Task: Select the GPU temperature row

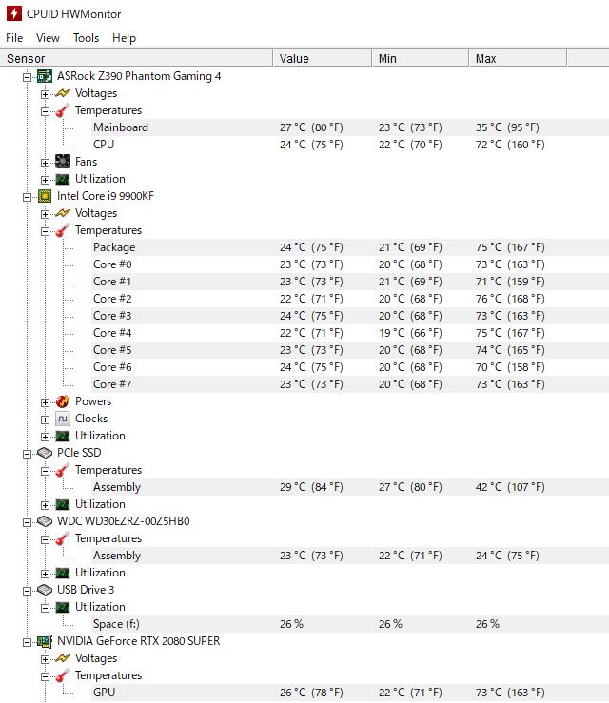Action: click(x=350, y=693)
